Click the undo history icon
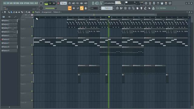The width and height of the screenshot is (194, 109). pyautogui.click(x=146, y=3)
